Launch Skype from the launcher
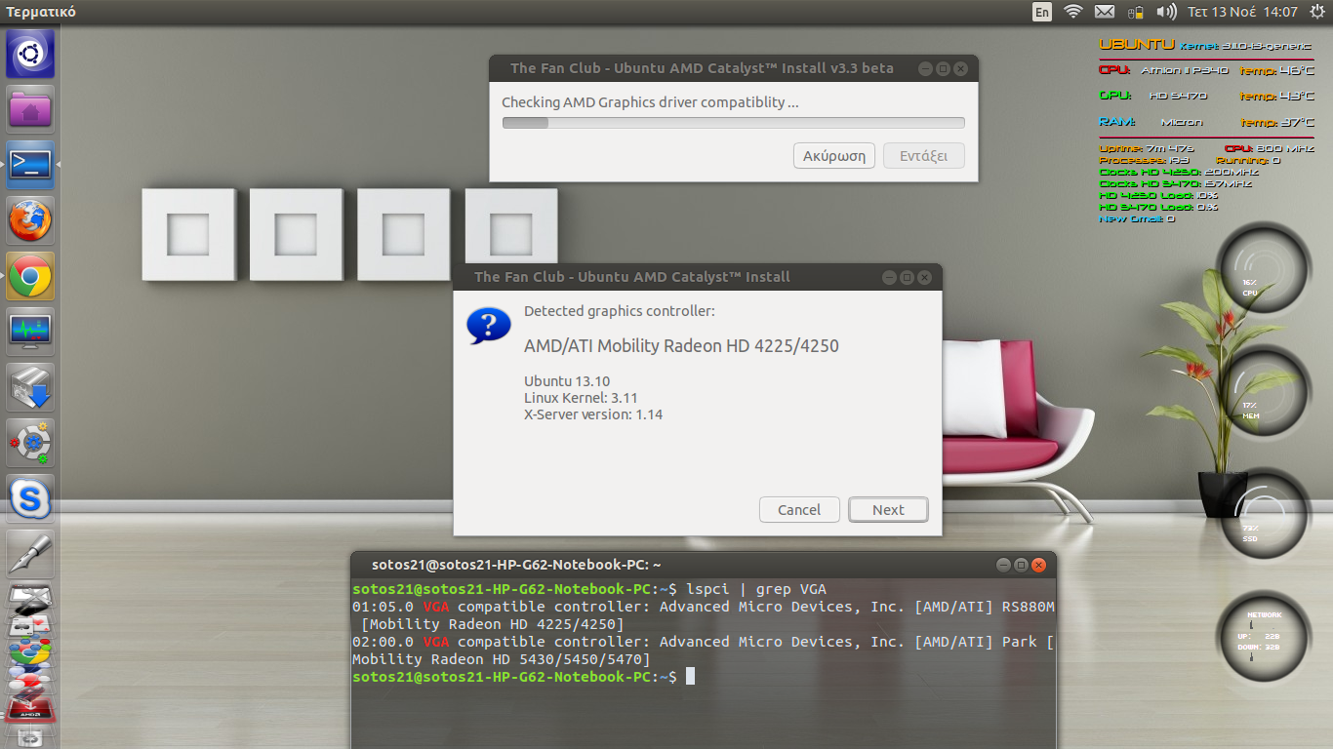Viewport: 1333px width, 749px height. coord(30,498)
